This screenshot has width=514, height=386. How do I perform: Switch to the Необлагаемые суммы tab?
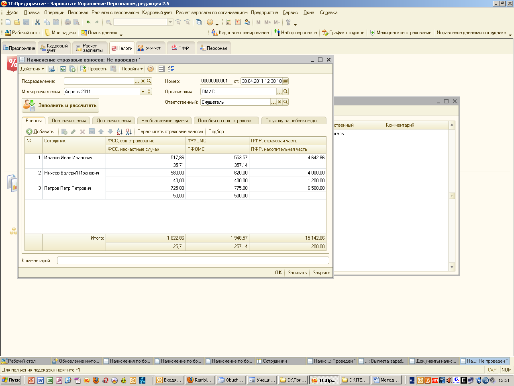[x=165, y=121]
